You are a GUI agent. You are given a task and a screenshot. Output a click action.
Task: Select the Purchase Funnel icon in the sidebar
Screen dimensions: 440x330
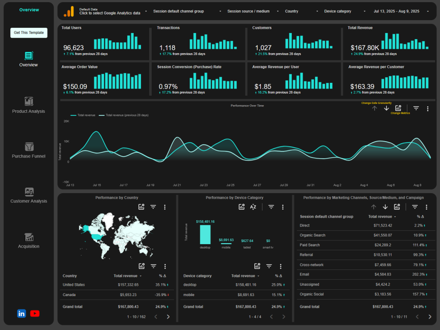click(28, 147)
